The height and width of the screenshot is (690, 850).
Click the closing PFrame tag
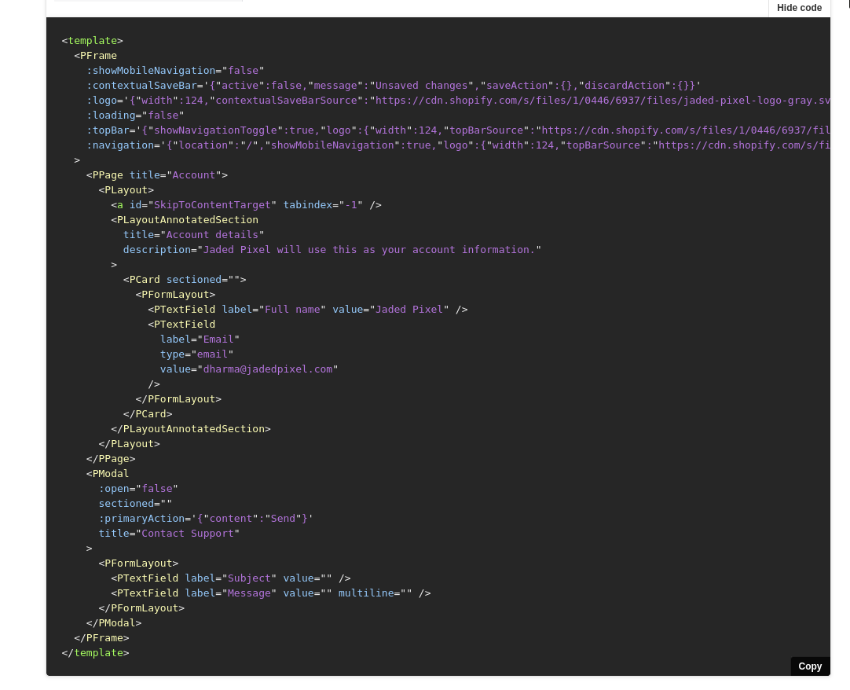pyautogui.click(x=101, y=637)
